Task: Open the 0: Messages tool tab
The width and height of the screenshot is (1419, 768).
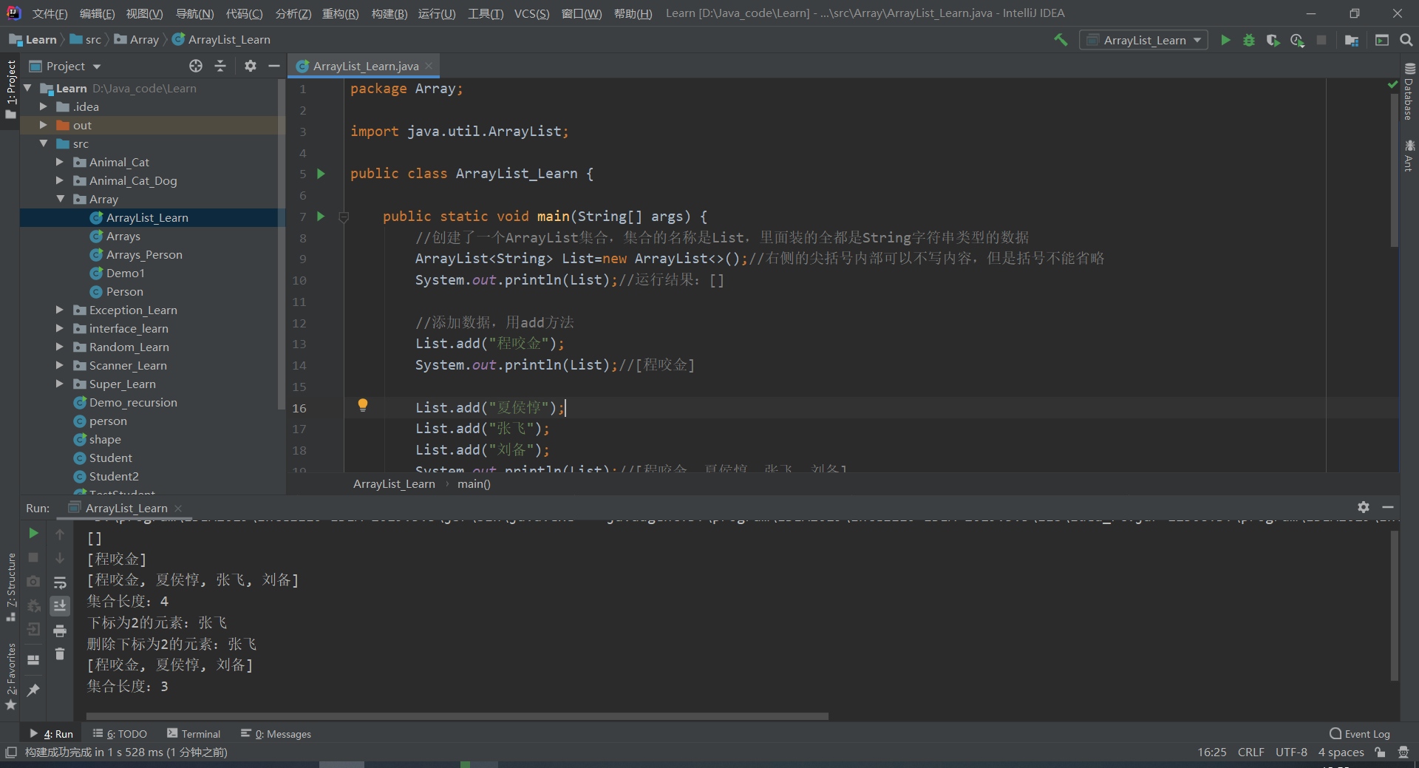Action: click(x=276, y=733)
